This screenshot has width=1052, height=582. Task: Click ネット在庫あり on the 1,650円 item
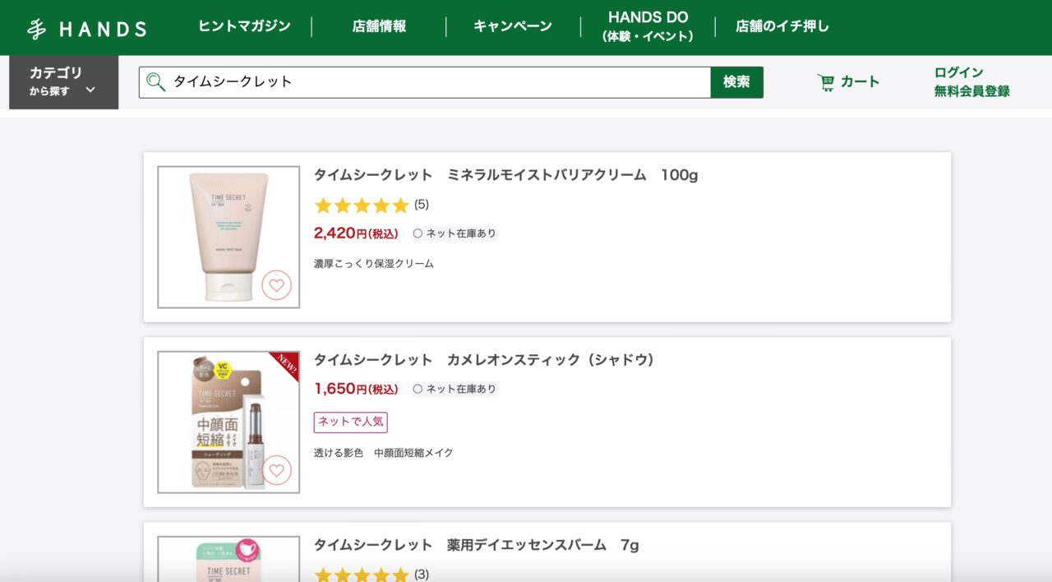click(454, 389)
